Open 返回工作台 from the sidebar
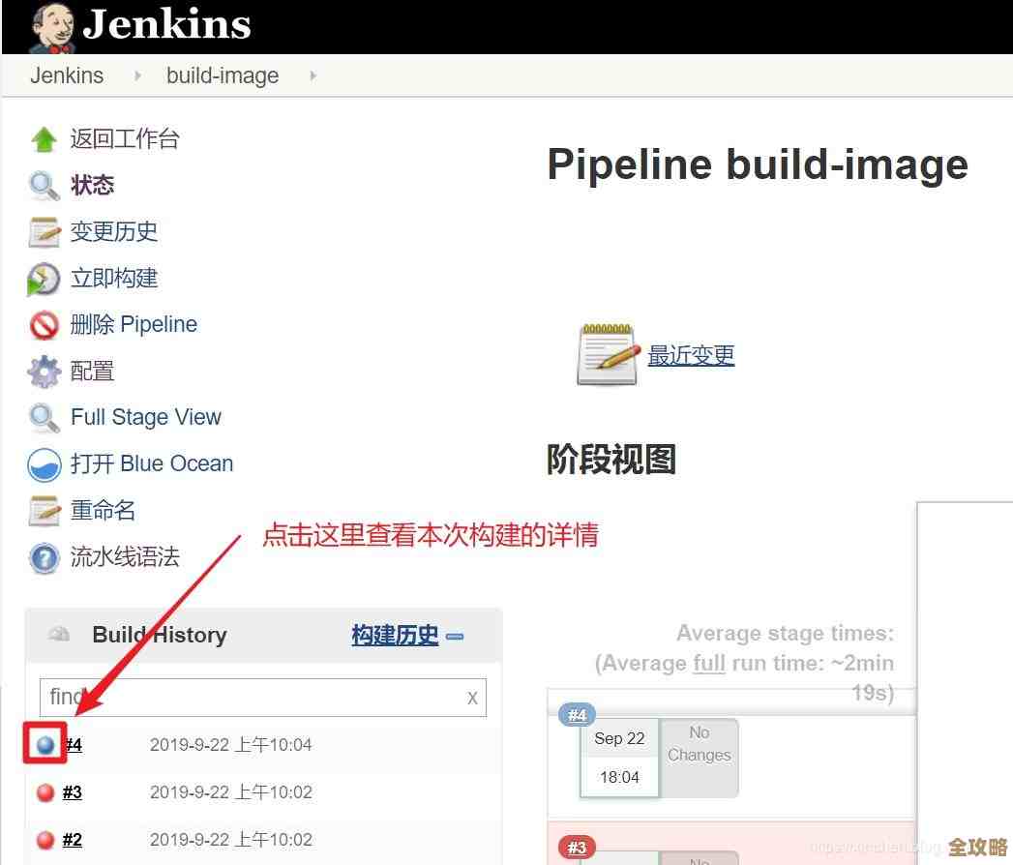Screen dimensions: 1013x865 click(x=124, y=138)
